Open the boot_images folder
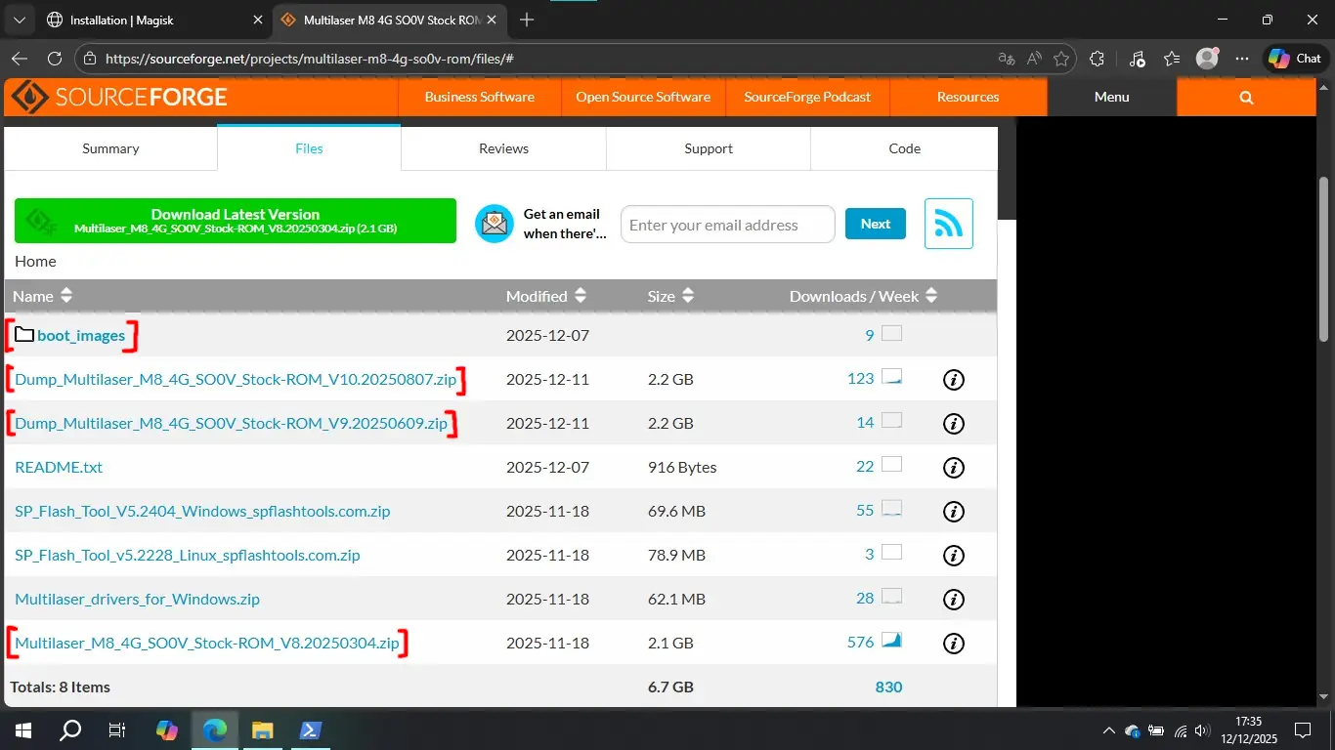 (81, 336)
